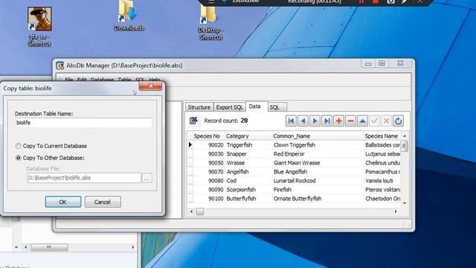Select Copy To Current Database option

[x=51, y=146]
